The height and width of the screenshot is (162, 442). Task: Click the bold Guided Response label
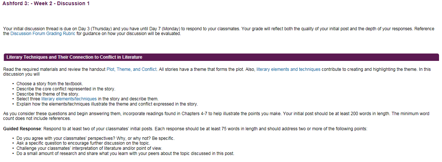(x=22, y=129)
